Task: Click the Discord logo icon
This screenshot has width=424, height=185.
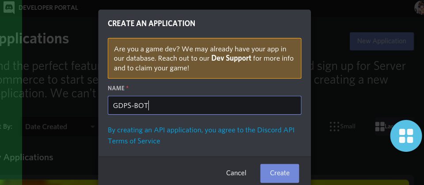Action: click(x=9, y=8)
